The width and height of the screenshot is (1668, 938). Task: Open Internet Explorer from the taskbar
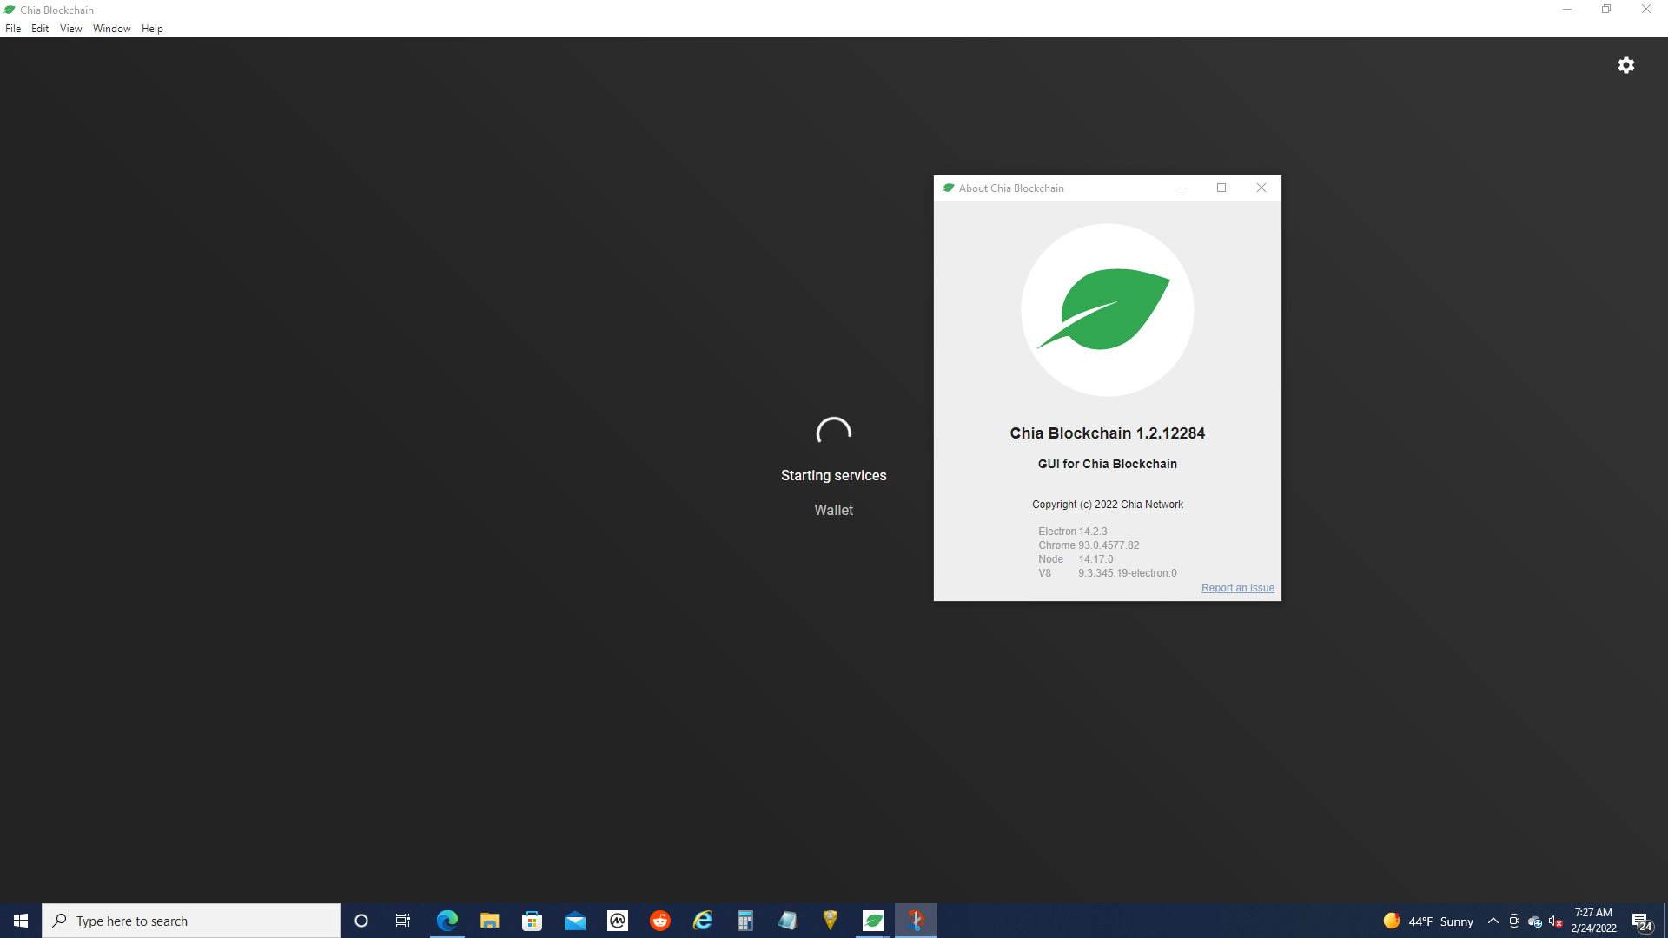tap(702, 921)
